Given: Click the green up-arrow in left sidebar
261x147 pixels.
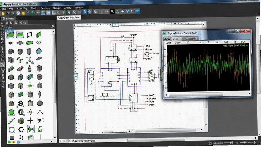Looking at the screenshot, I should click(x=2, y=24).
